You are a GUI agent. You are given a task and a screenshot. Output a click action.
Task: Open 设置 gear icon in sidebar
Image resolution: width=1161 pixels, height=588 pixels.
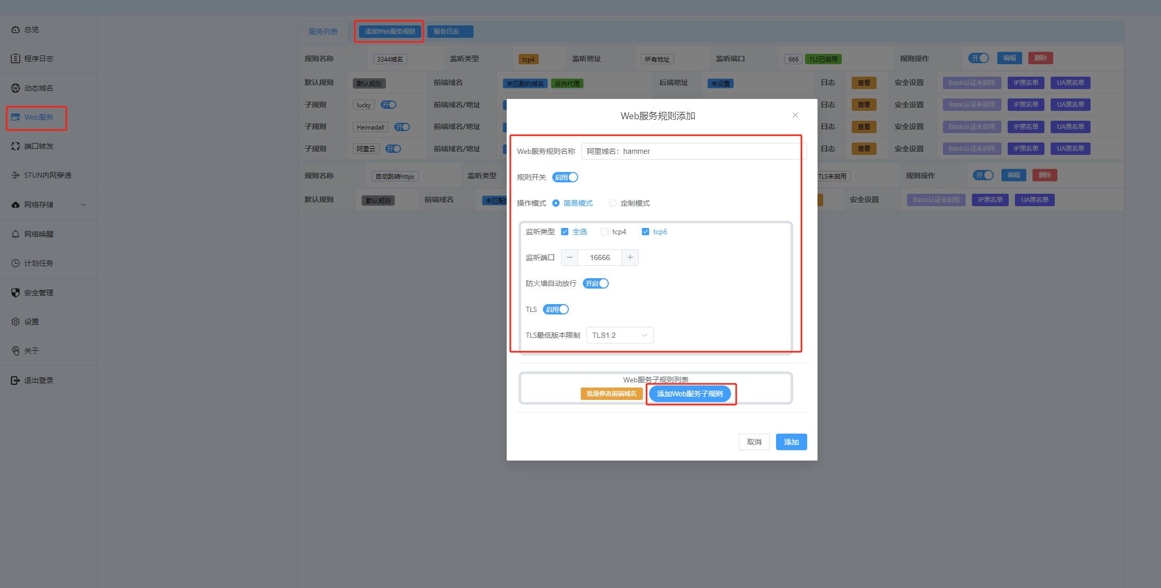16,322
